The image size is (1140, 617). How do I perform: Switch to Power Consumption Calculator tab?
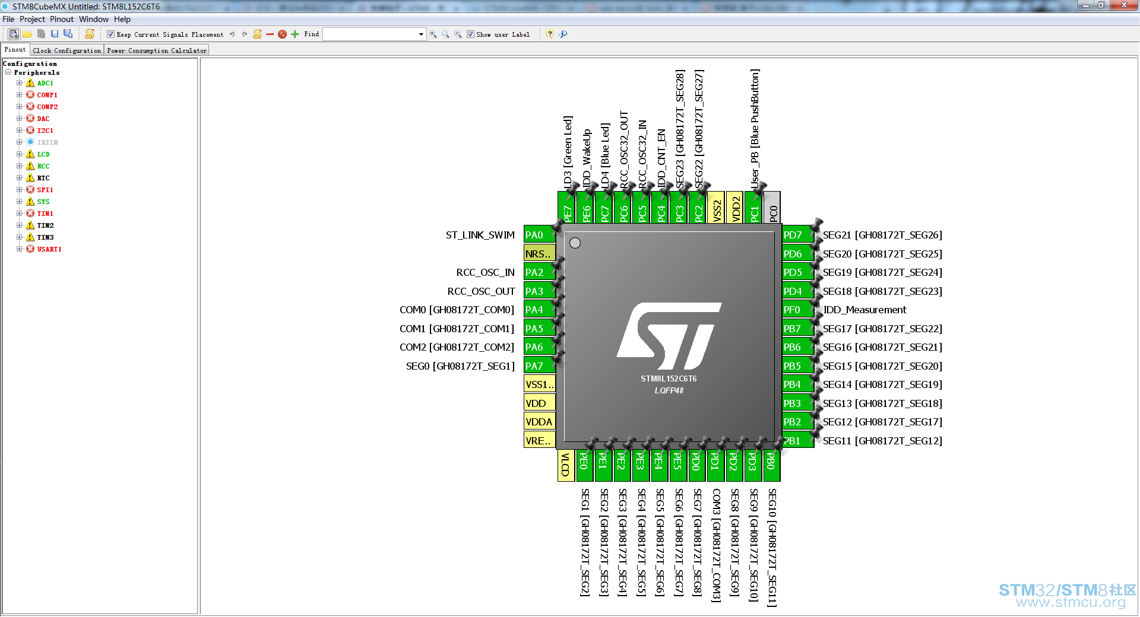[157, 50]
